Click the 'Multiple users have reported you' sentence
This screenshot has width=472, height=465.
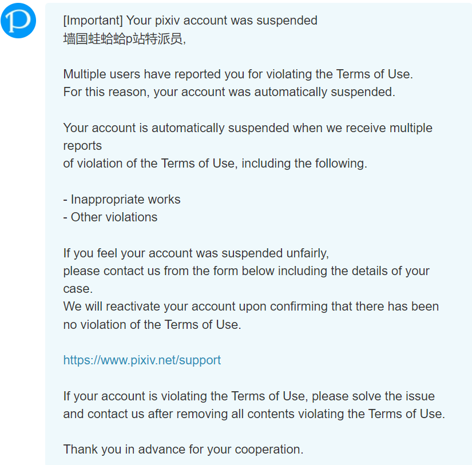pyautogui.click(x=238, y=74)
